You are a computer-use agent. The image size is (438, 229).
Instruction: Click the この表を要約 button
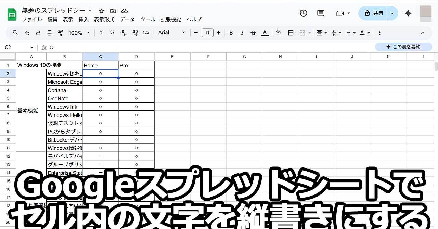coord(403,47)
